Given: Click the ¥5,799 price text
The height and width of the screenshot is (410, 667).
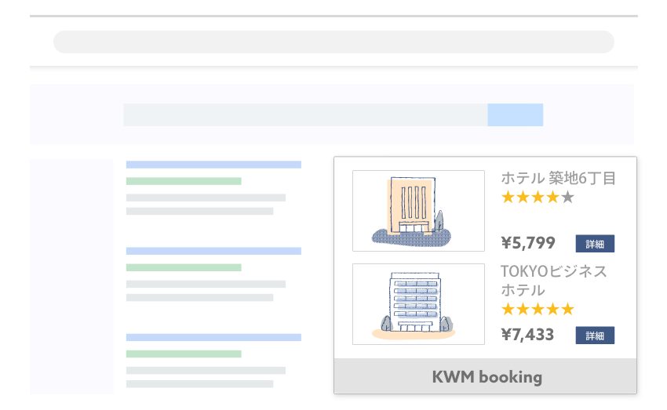Looking at the screenshot, I should [528, 243].
